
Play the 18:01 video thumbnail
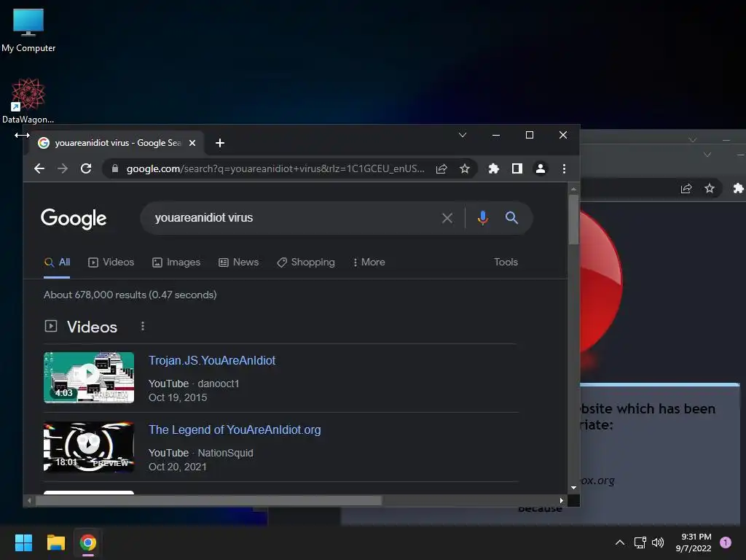(89, 447)
